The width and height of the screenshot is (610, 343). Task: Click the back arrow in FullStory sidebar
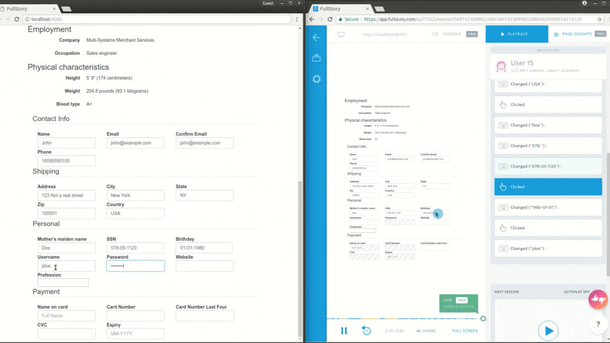coord(316,38)
